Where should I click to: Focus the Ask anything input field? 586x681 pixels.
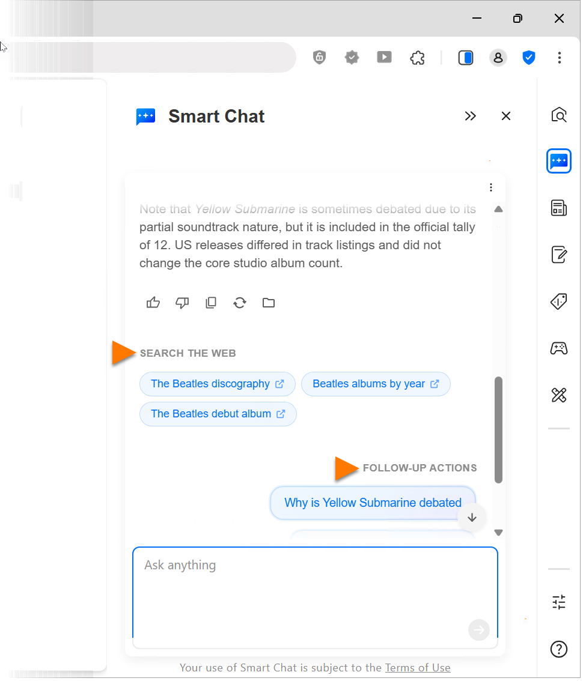(x=315, y=597)
